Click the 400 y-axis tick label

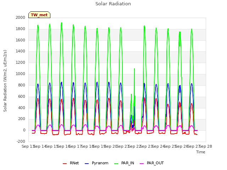[22, 108]
